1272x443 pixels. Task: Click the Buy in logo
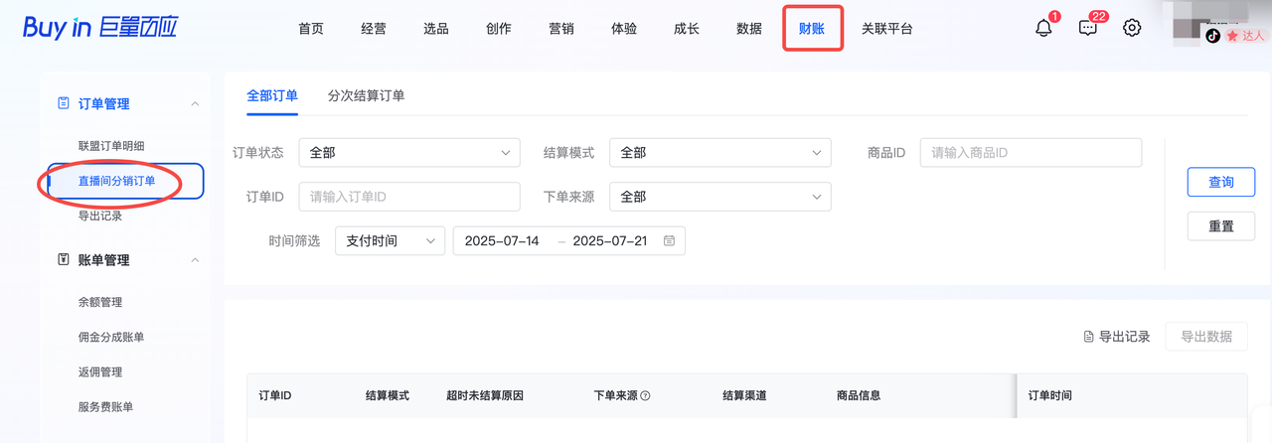(100, 28)
